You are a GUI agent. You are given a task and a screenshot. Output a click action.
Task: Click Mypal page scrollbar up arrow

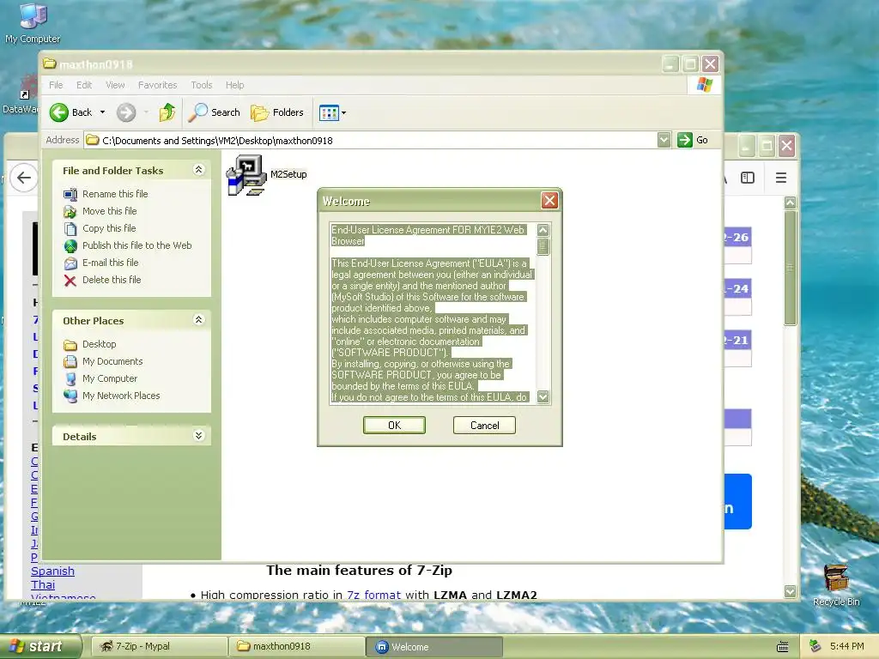tap(791, 203)
